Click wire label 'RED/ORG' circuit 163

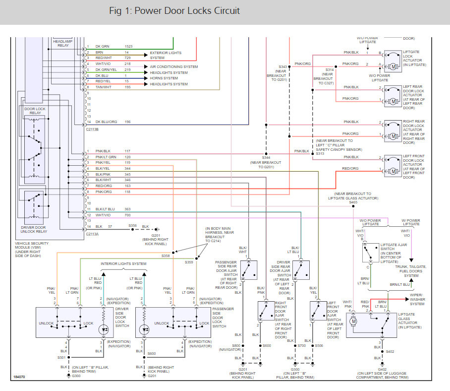coord(104,186)
